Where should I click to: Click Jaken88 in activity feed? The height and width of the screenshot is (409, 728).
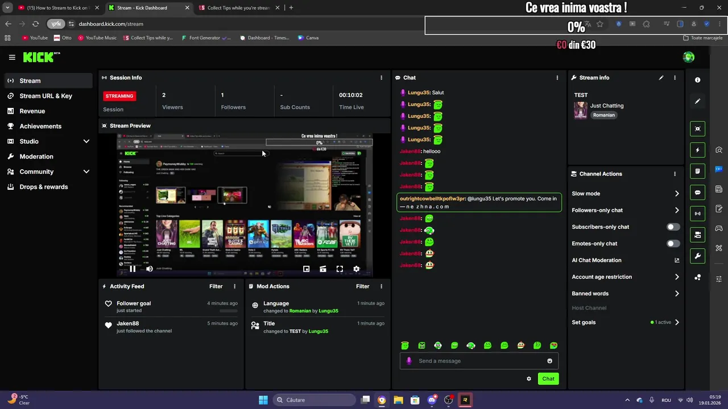128,324
